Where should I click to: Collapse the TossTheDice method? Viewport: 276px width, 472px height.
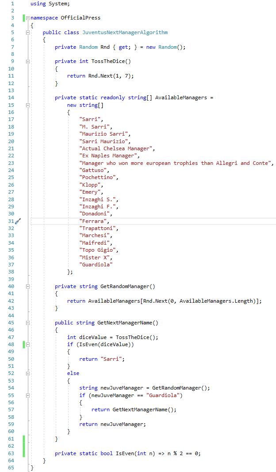(x=27, y=62)
